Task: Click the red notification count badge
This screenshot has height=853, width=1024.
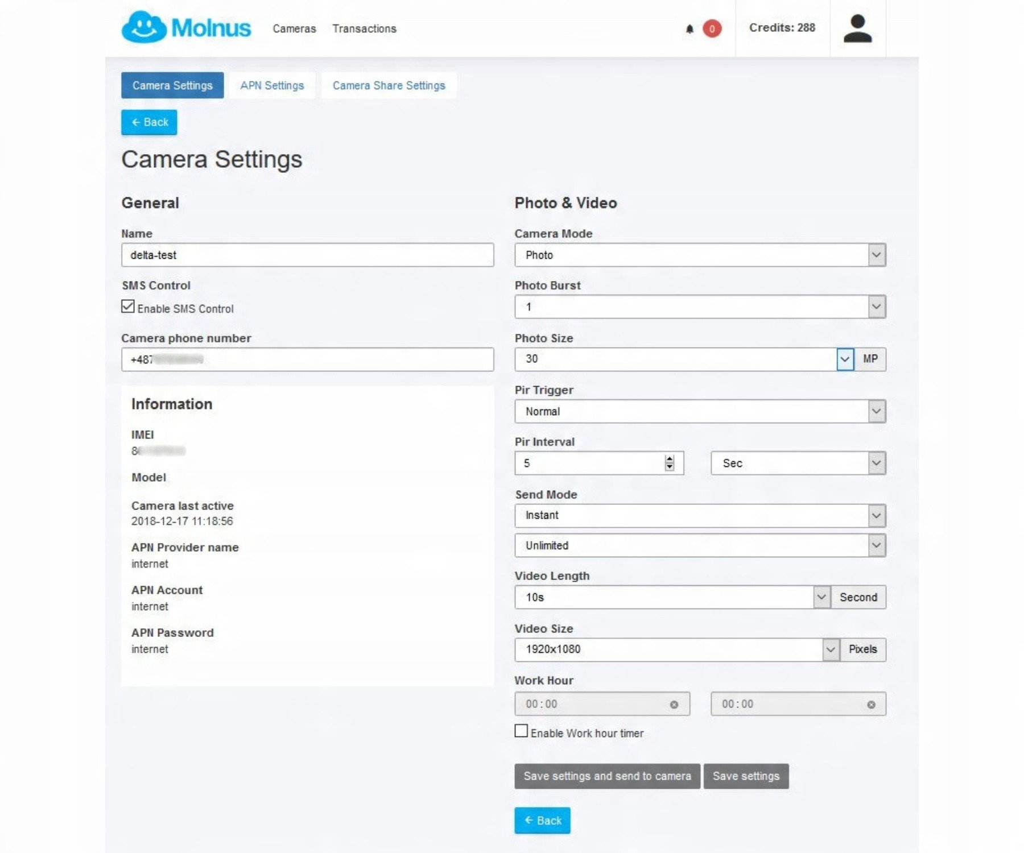Action: [712, 28]
